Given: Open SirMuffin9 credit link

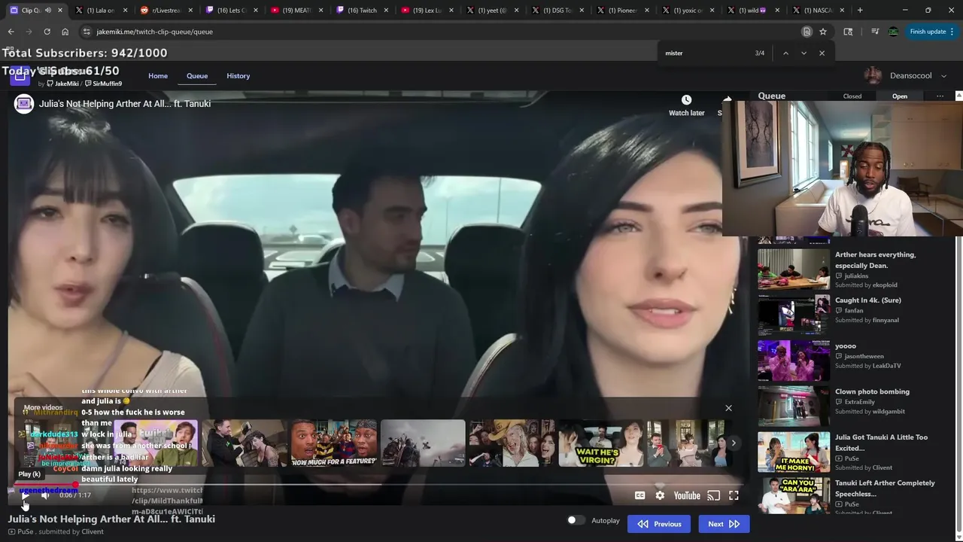Looking at the screenshot, I should point(104,84).
